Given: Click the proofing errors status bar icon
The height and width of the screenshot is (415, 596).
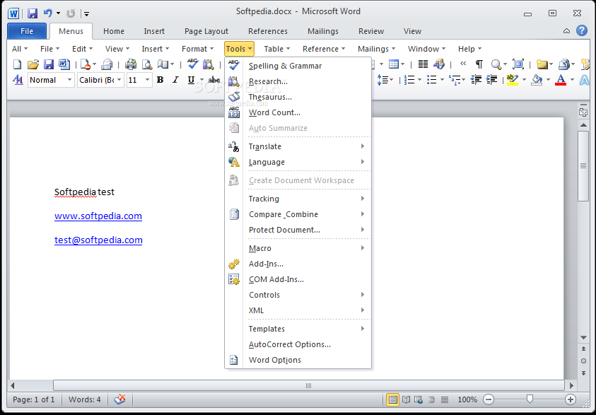Looking at the screenshot, I should (119, 399).
